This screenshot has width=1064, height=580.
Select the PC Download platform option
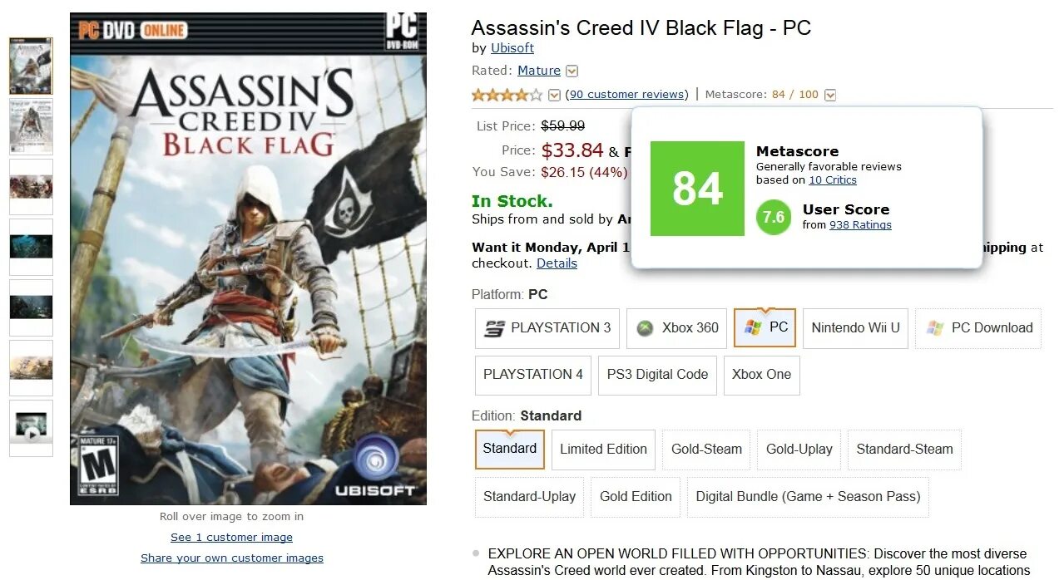[980, 327]
